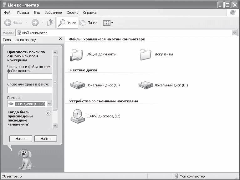Click the Локальный диск (C:) label
The image size is (240, 180).
(x=103, y=85)
